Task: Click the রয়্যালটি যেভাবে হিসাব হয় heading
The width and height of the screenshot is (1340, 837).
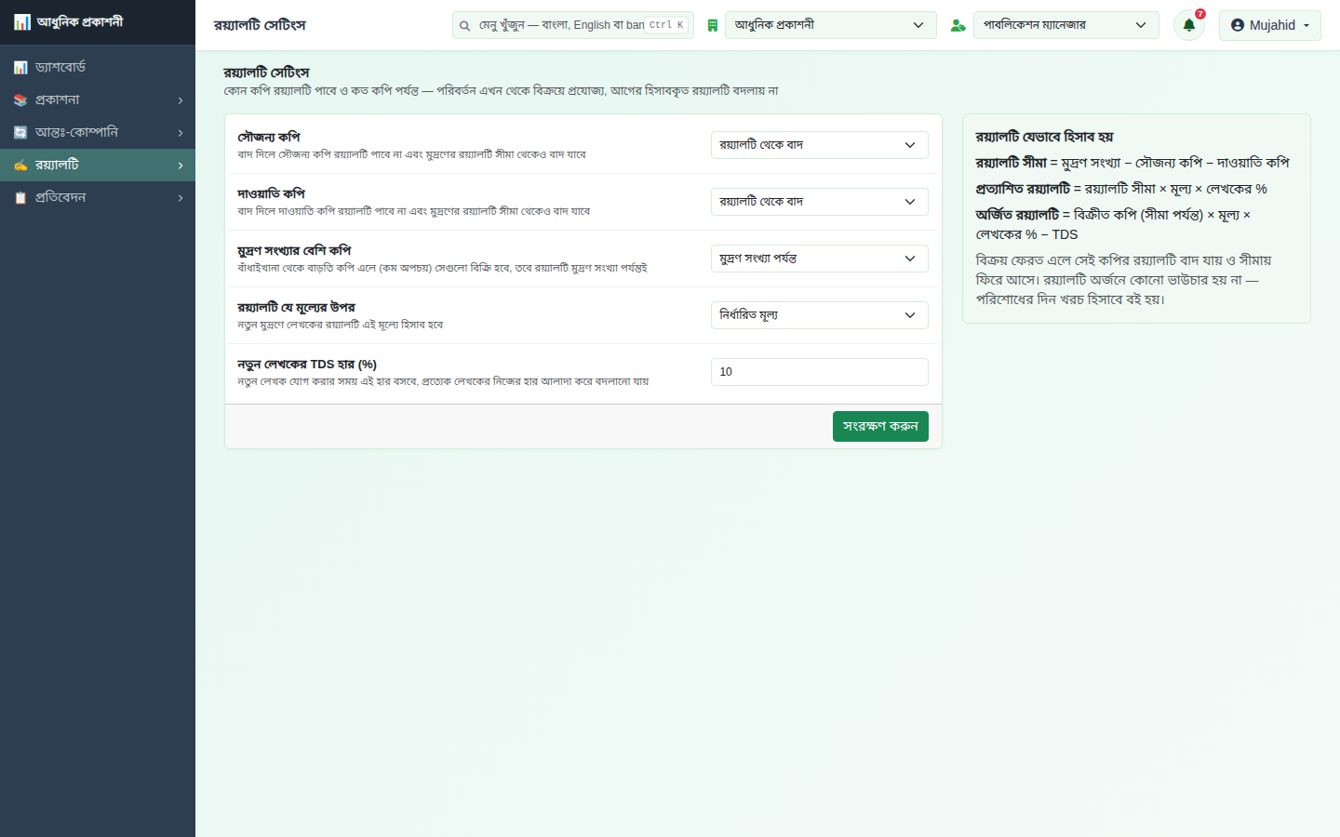Action: pos(1044,137)
